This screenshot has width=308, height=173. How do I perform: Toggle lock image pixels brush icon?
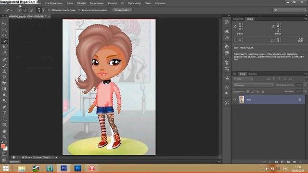tap(253, 91)
